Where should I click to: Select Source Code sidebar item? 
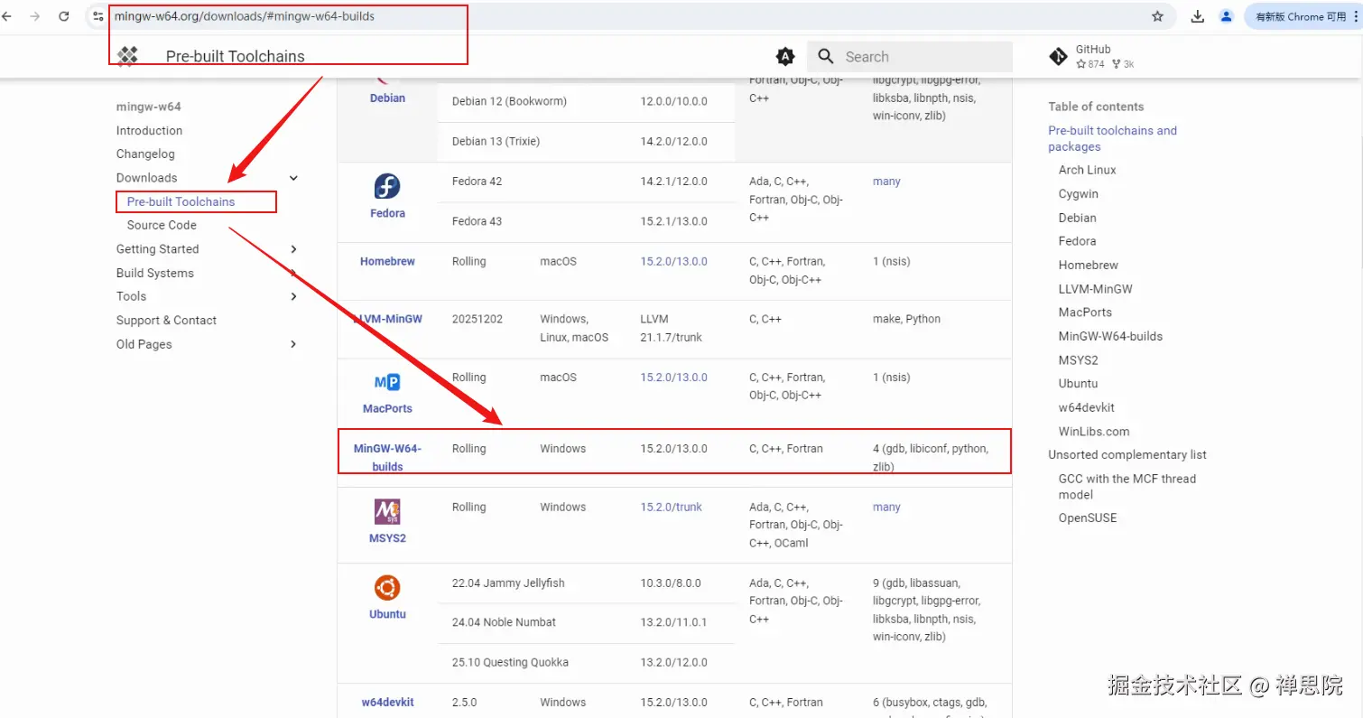162,225
